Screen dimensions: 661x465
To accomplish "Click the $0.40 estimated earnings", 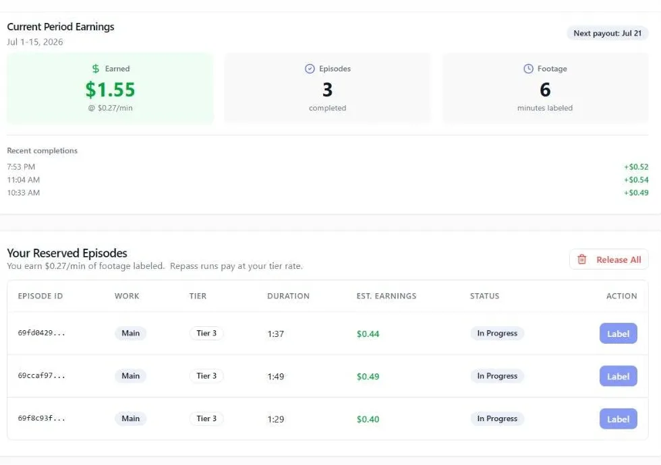I will click(x=368, y=419).
